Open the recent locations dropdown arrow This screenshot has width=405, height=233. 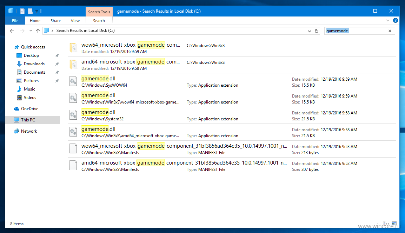tap(31, 31)
